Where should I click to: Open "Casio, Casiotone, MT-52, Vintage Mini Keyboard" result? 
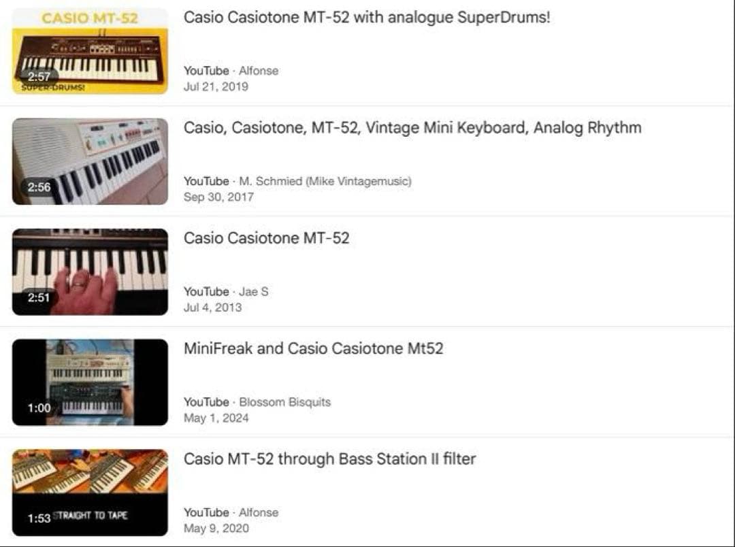tap(412, 128)
